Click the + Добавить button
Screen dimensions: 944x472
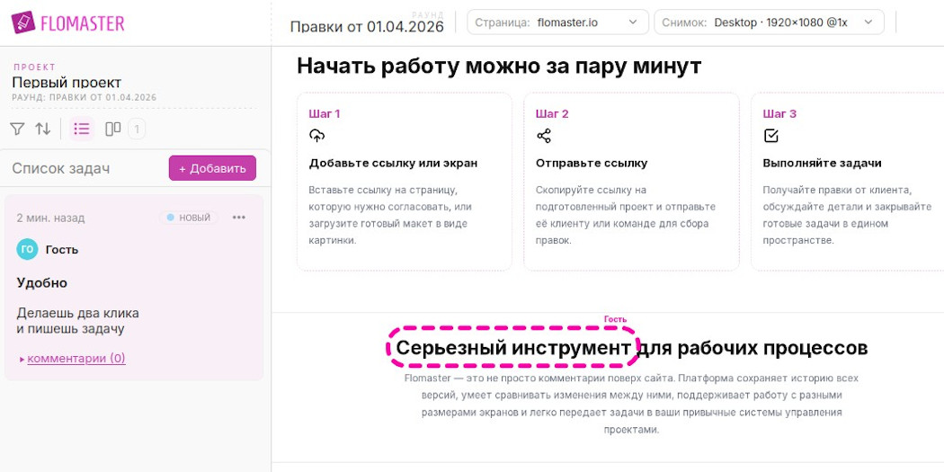pos(212,168)
